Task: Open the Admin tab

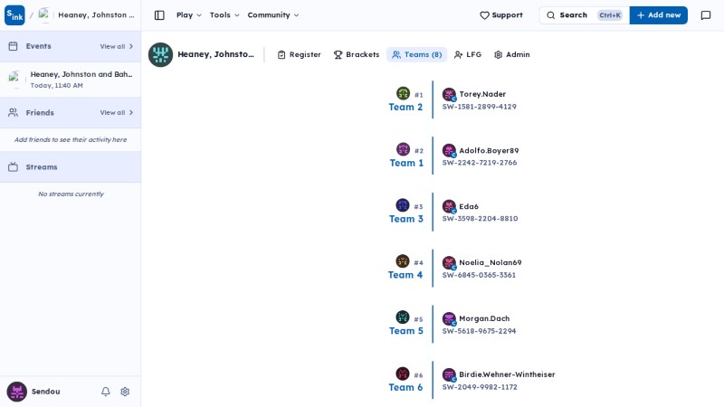Action: click(511, 54)
